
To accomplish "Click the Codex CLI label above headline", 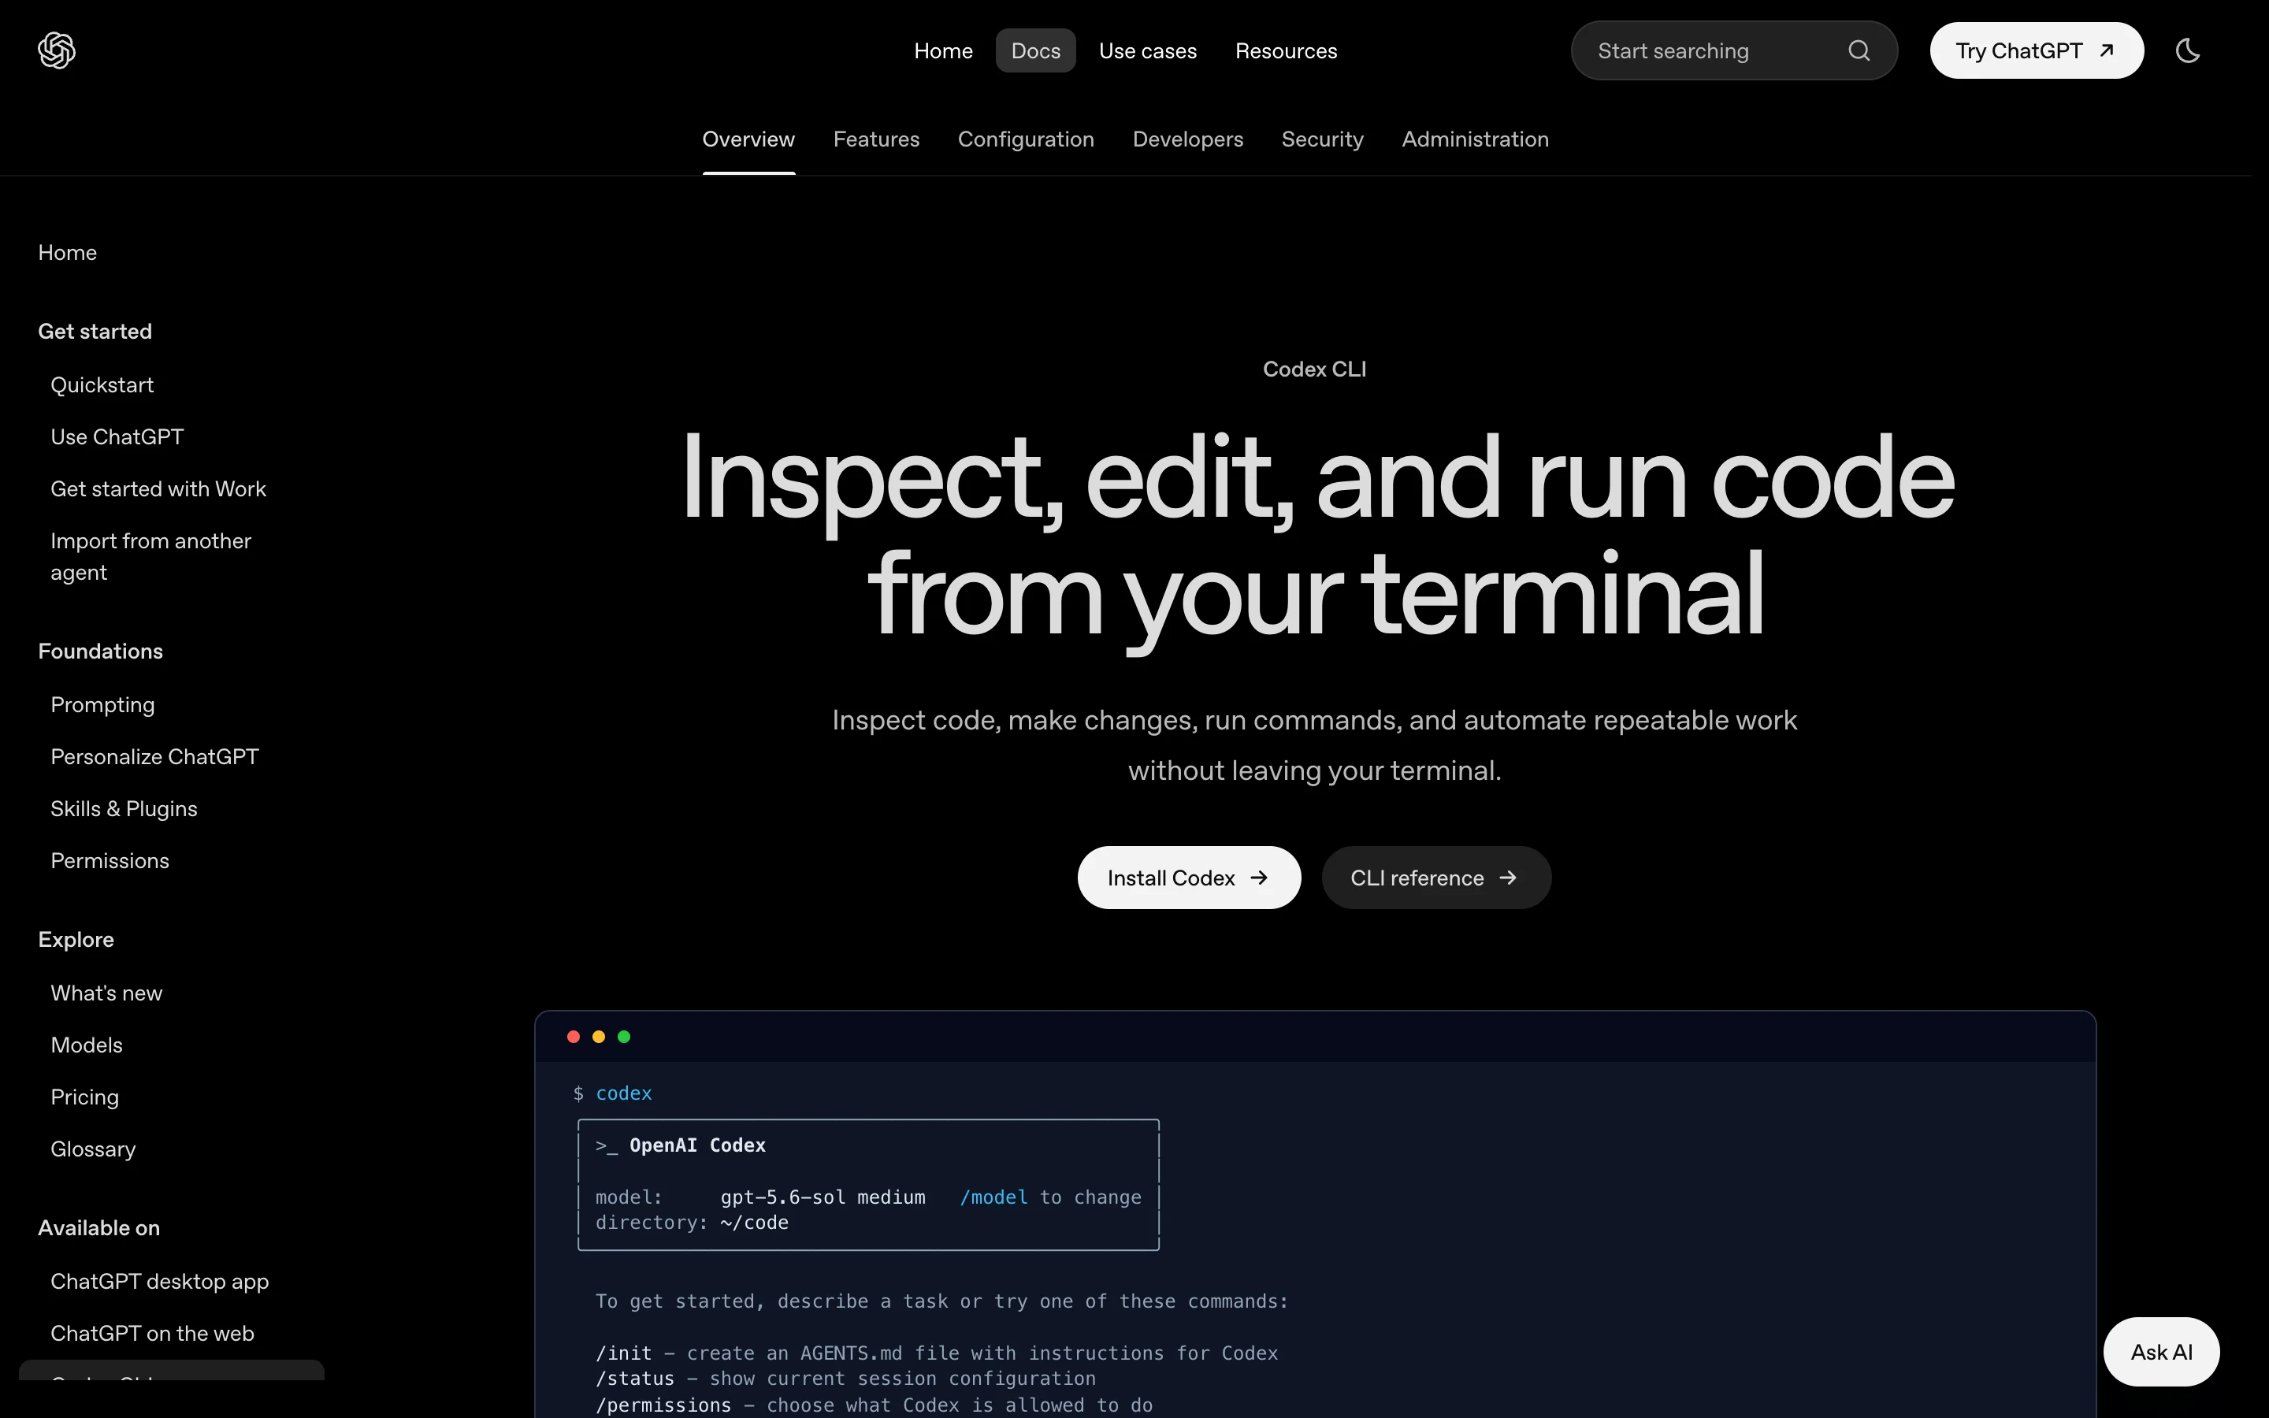I will point(1314,369).
